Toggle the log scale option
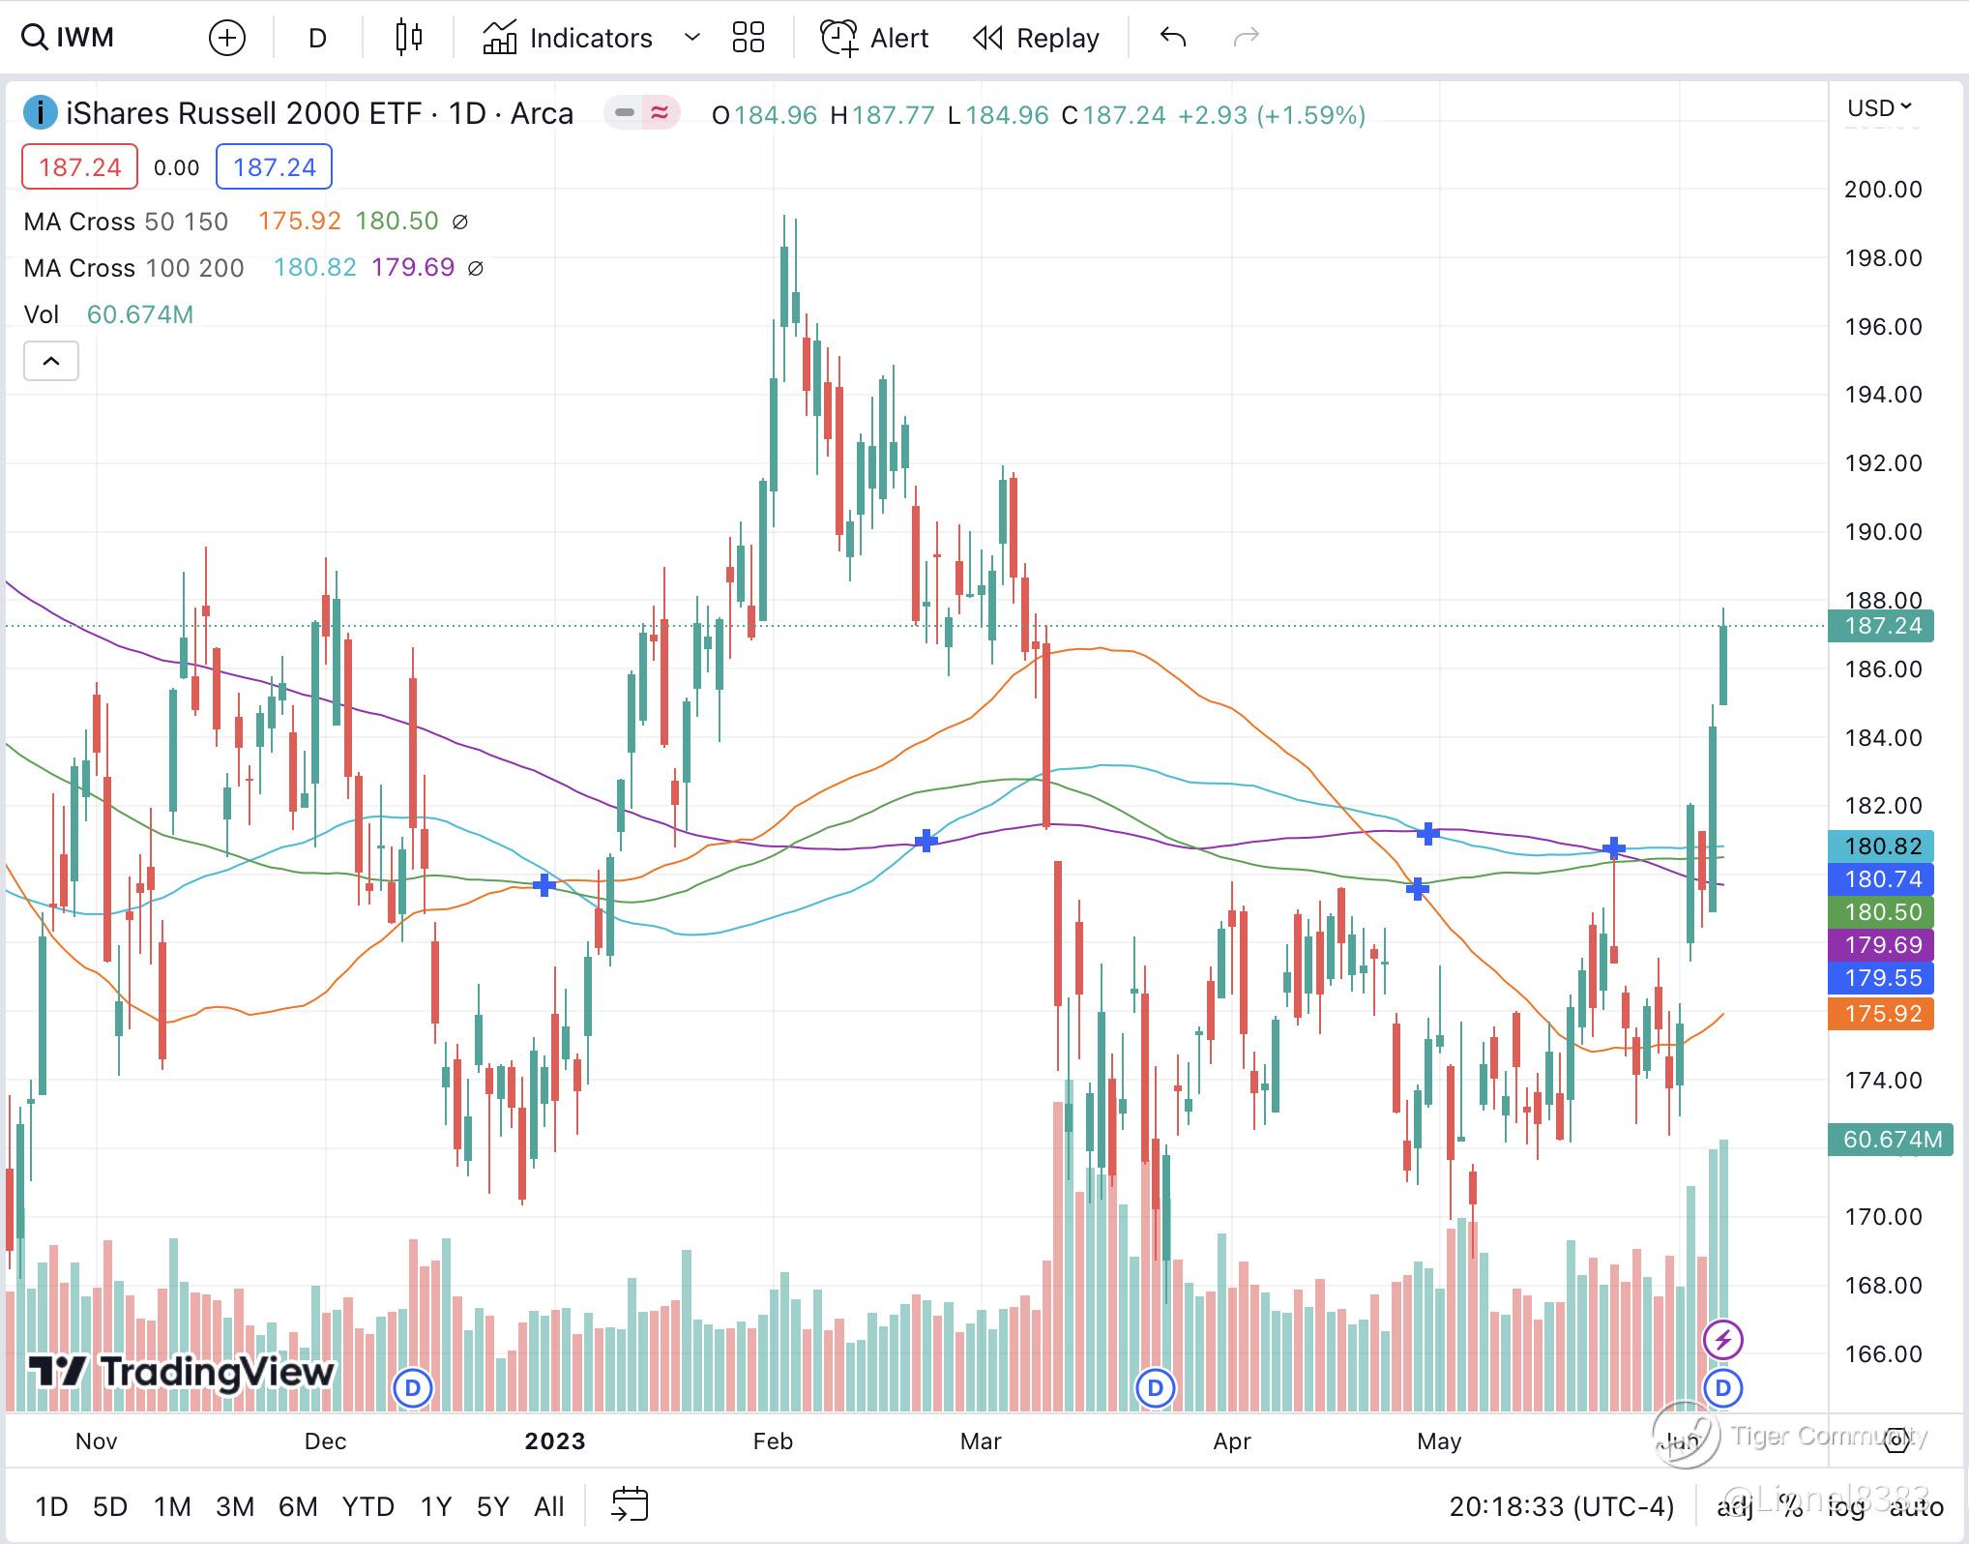This screenshot has height=1544, width=1969. tap(1845, 1506)
